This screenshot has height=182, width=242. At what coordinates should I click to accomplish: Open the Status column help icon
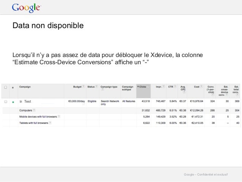(96, 87)
